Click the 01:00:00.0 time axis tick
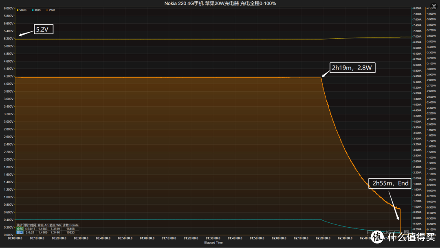 point(147,238)
